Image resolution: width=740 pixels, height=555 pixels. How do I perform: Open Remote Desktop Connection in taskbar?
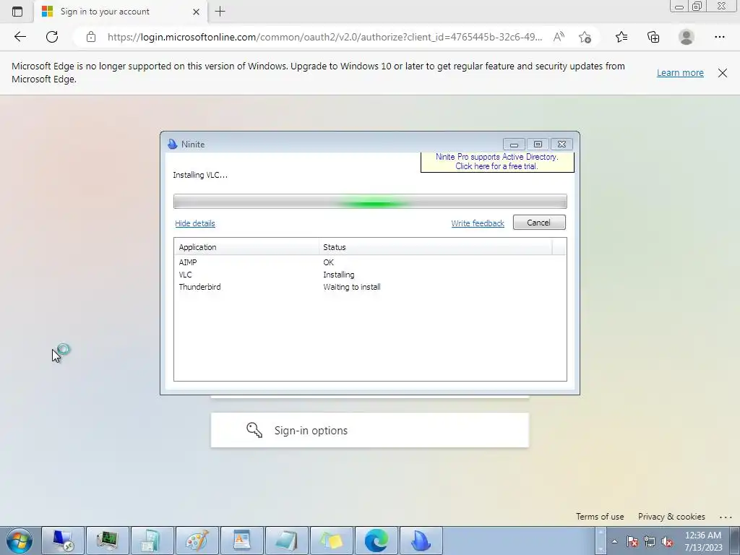[63, 541]
